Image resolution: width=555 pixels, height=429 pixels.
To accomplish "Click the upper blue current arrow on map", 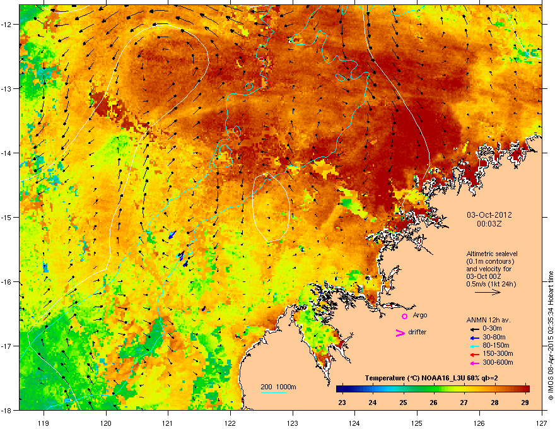I will (x=172, y=235).
